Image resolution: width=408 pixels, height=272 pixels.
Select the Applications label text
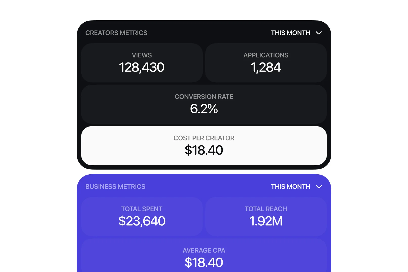[x=266, y=55]
